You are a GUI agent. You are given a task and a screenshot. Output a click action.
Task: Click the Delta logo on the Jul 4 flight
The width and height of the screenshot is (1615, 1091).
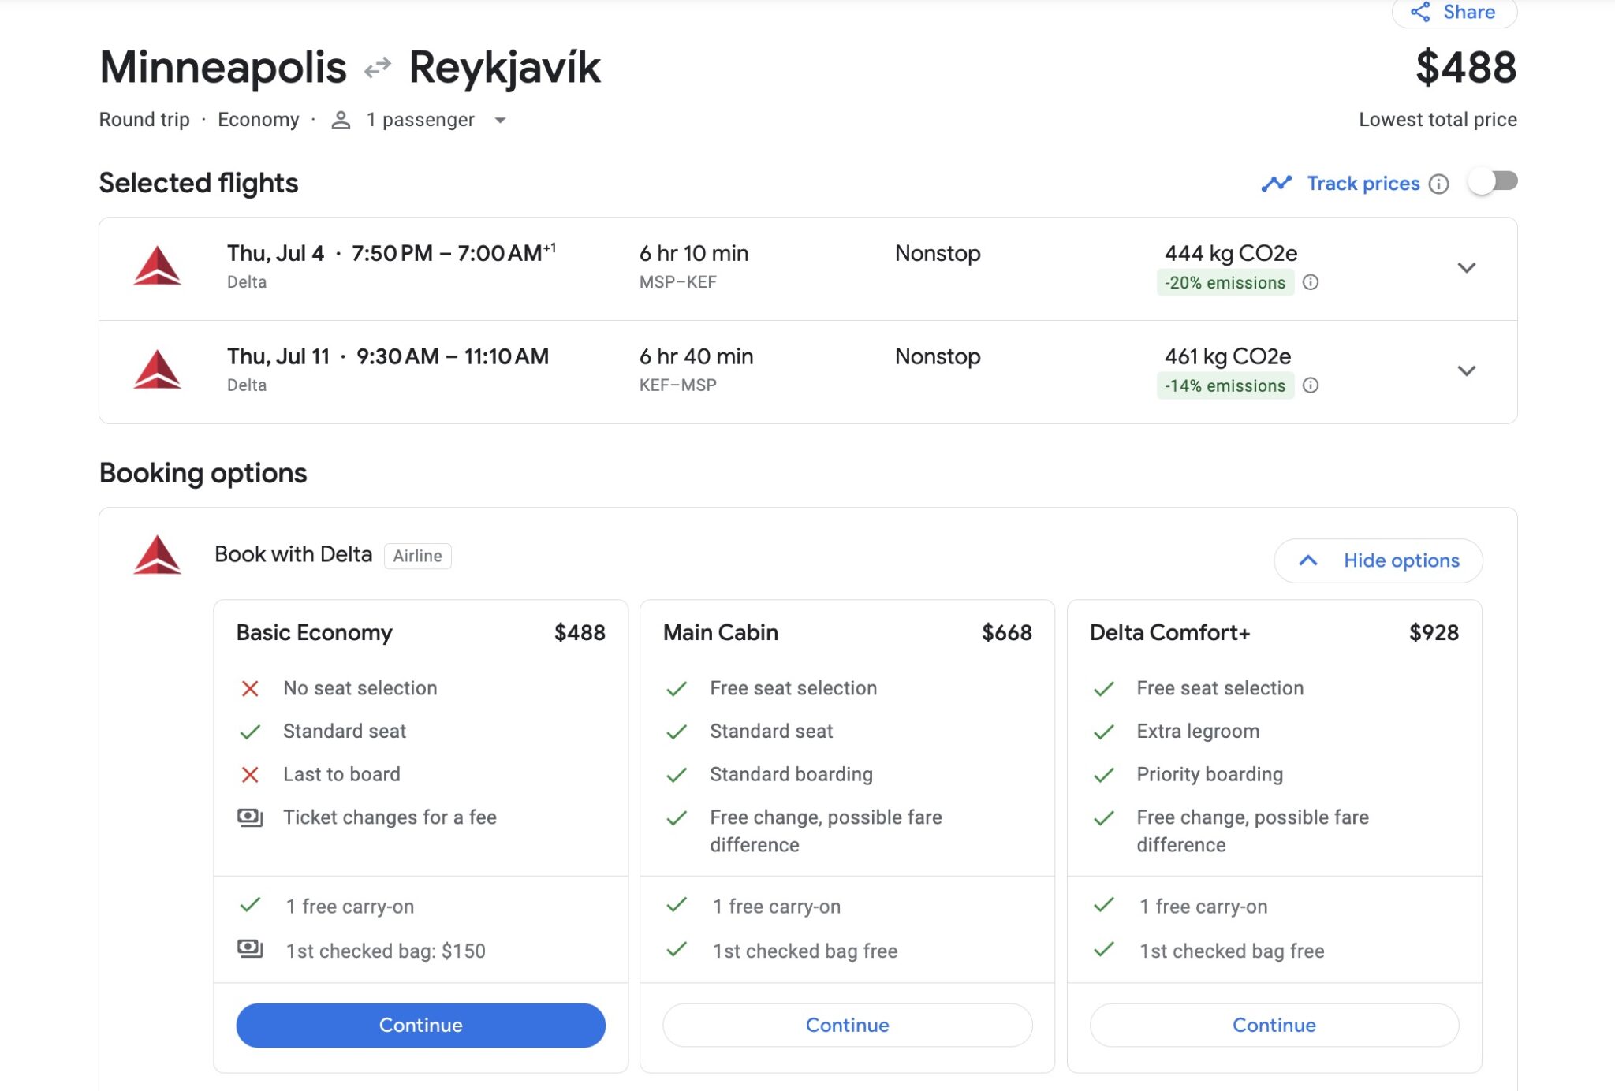[x=158, y=266]
